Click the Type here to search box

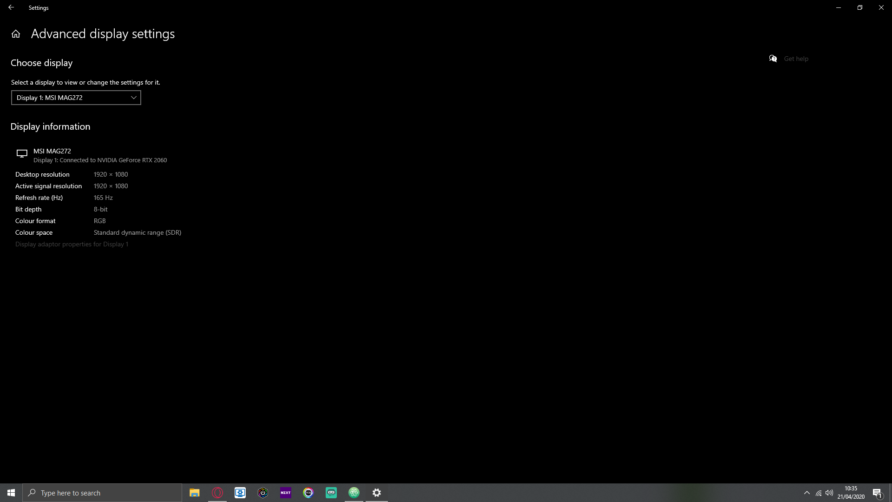[x=102, y=493]
